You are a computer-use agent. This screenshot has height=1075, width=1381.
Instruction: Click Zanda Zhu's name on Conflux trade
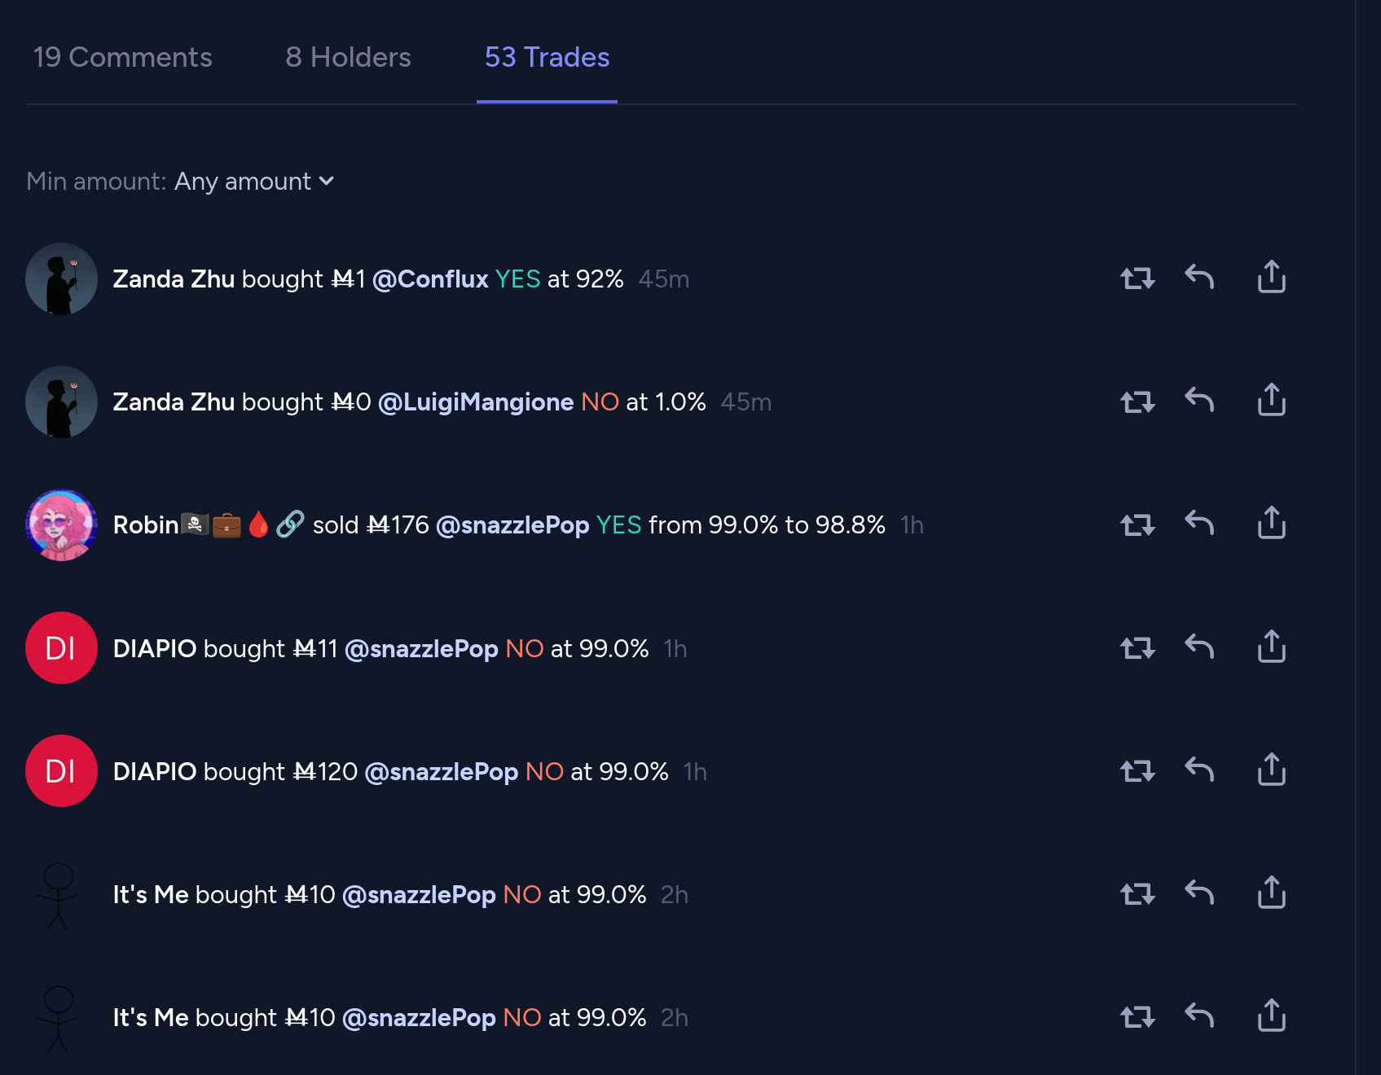[174, 279]
